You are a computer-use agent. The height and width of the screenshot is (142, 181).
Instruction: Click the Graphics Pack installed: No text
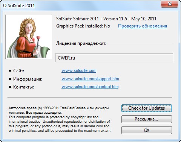pyautogui.click(x=83, y=26)
